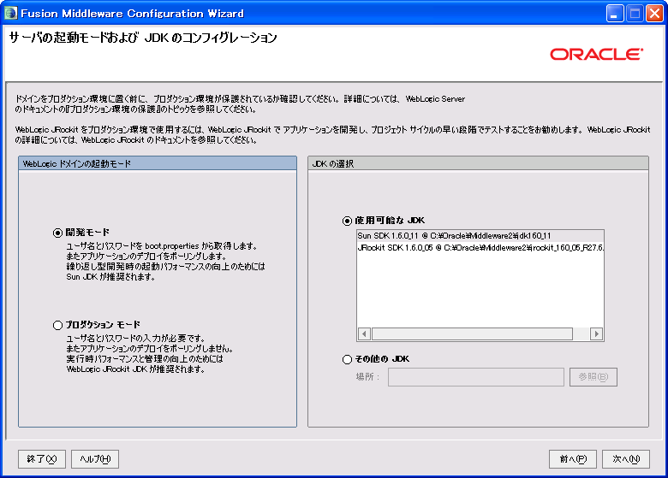Maximize the Configuration Wizard window
Screen dimensions: 668x478
click(635, 13)
